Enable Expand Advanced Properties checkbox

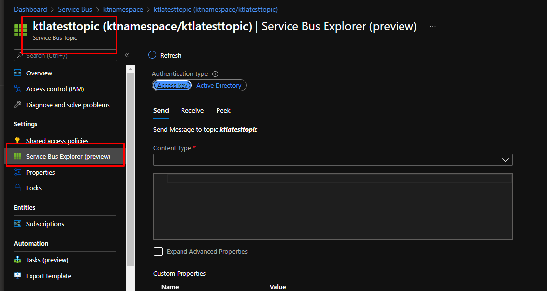coord(158,252)
